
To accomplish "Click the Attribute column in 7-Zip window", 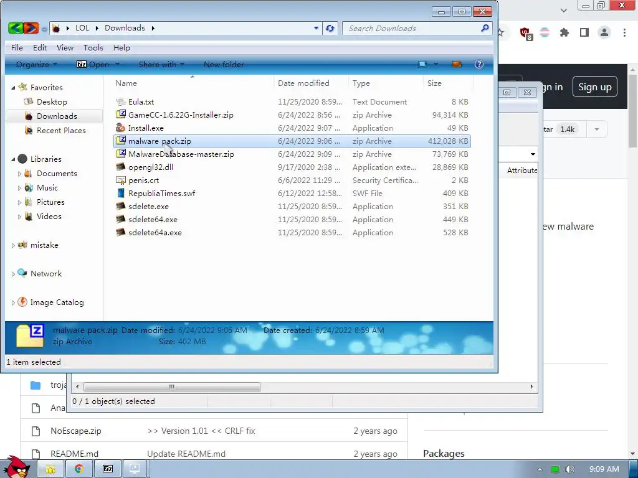I will coord(521,171).
